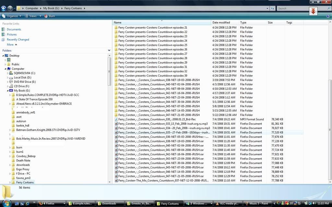
Task: Open the Organize dropdown menu
Action: point(12,16)
